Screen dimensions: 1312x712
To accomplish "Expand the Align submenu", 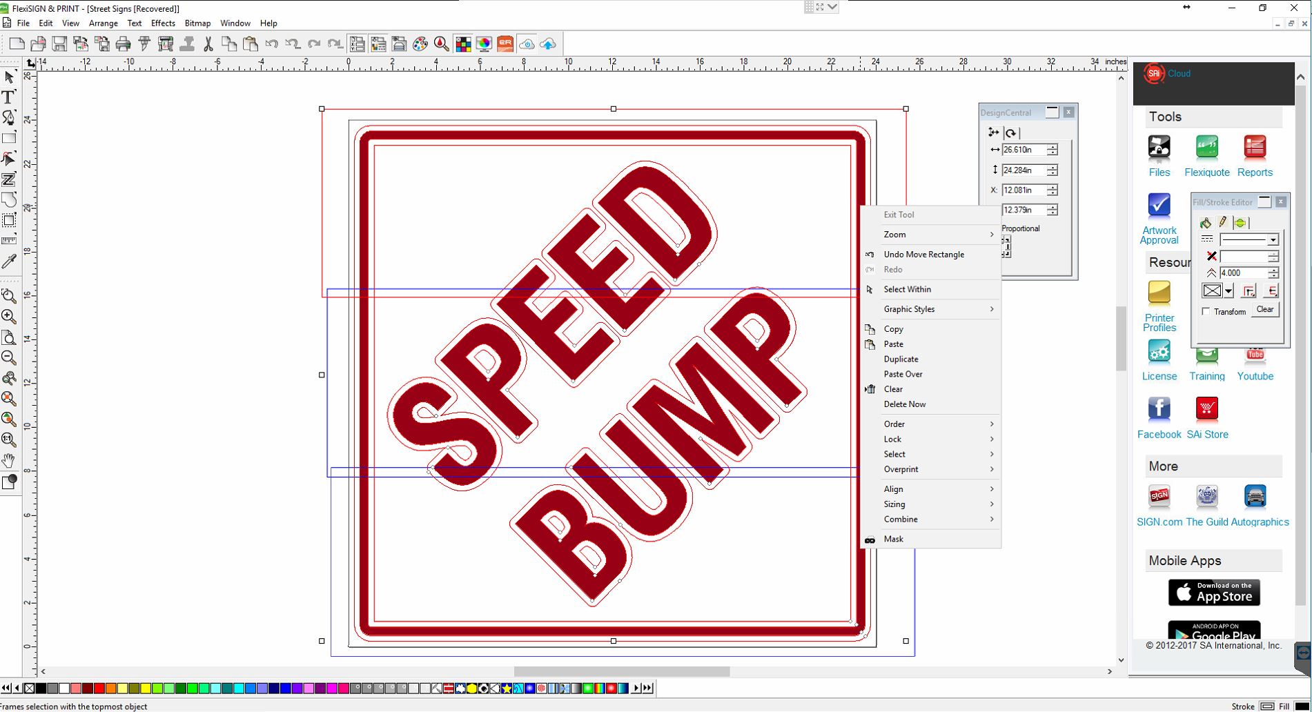I will (931, 489).
